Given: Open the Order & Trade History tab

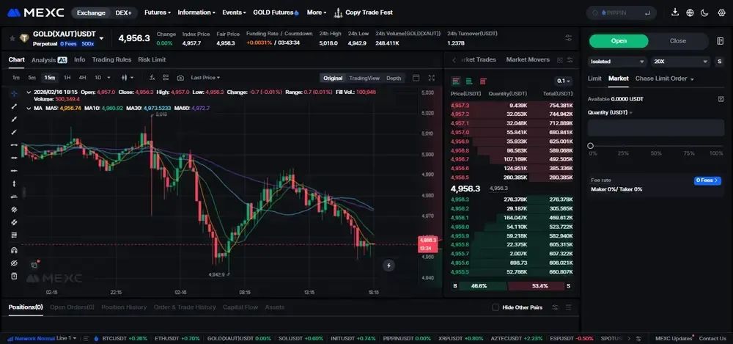Looking at the screenshot, I should click(x=185, y=307).
